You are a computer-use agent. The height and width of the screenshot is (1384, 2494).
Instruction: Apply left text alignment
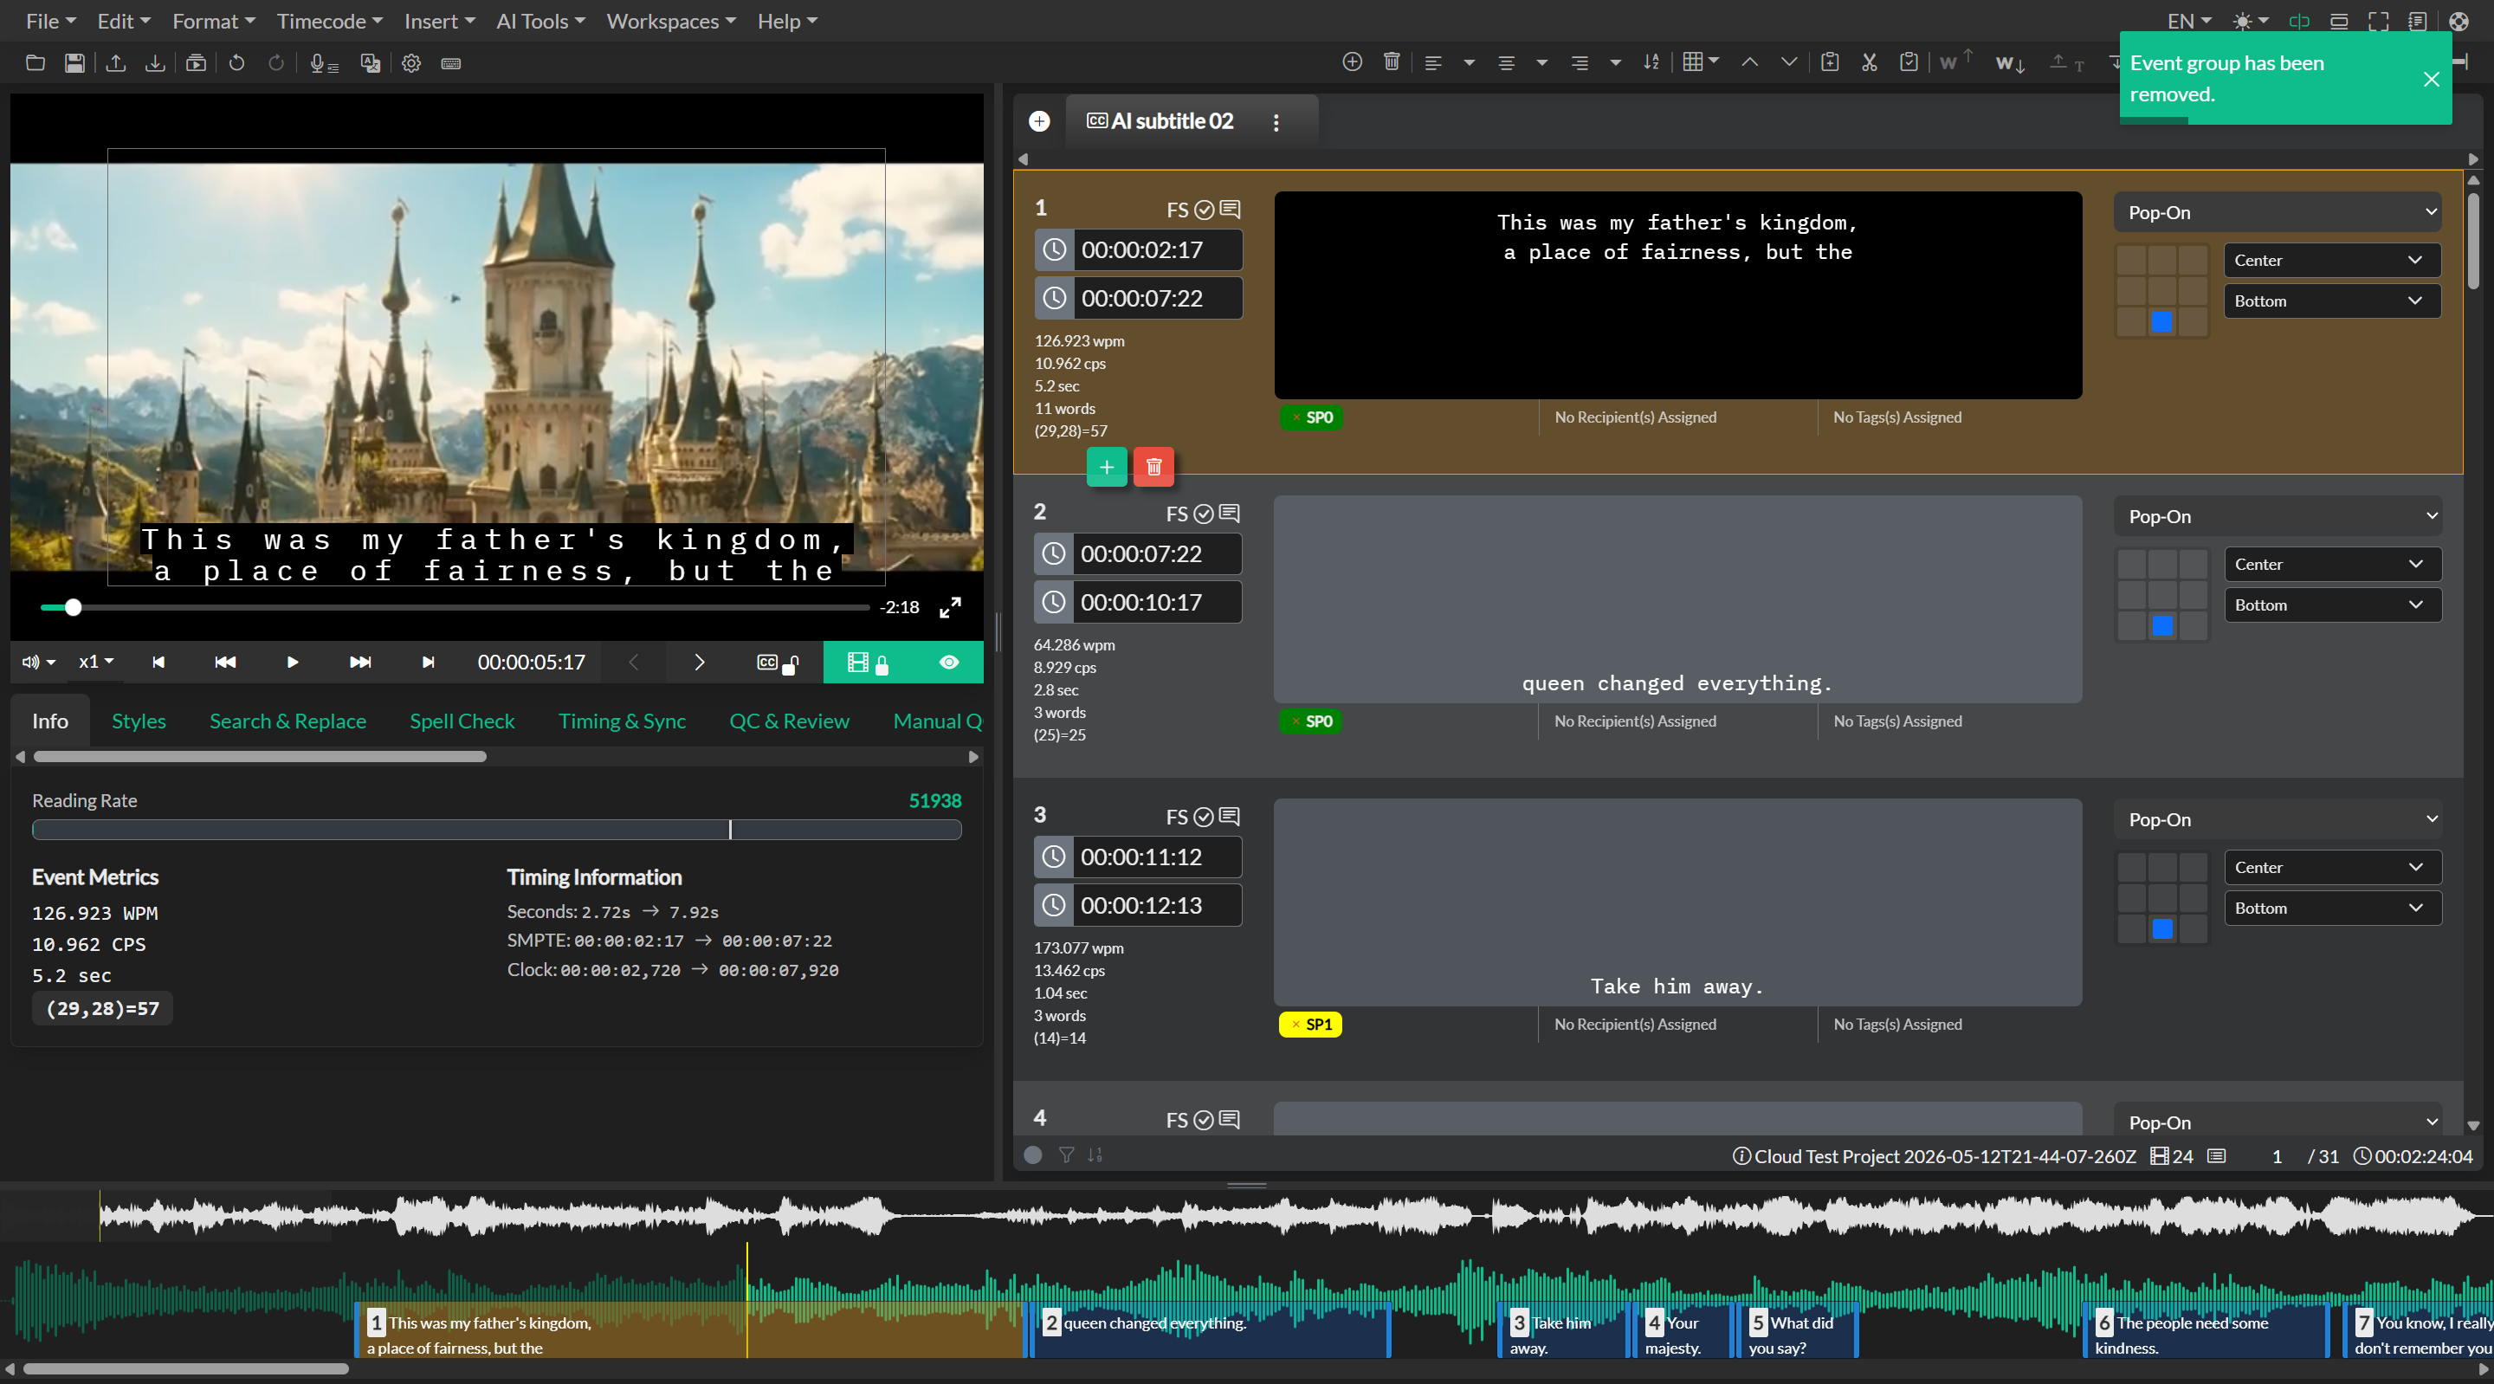click(1434, 63)
